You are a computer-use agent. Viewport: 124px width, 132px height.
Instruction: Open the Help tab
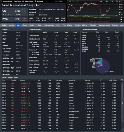122,25
